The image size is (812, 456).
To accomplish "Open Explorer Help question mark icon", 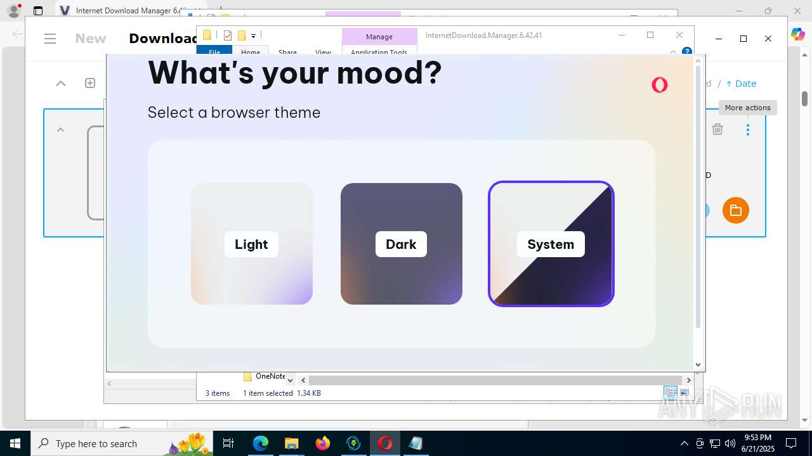I will 686,51.
